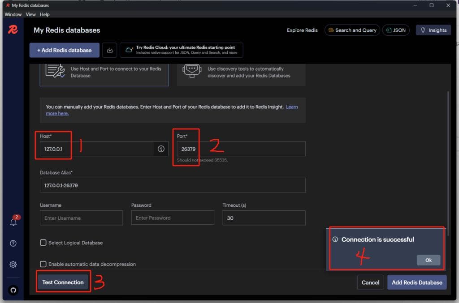The image size is (459, 303).
Task: Confirm with Add Redis Database button
Action: coord(417,282)
